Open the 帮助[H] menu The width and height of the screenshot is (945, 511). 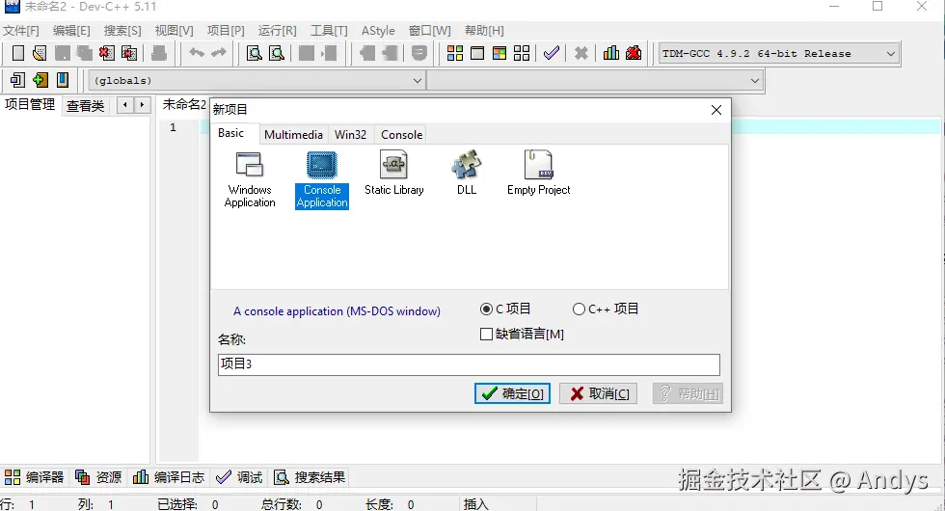(484, 30)
